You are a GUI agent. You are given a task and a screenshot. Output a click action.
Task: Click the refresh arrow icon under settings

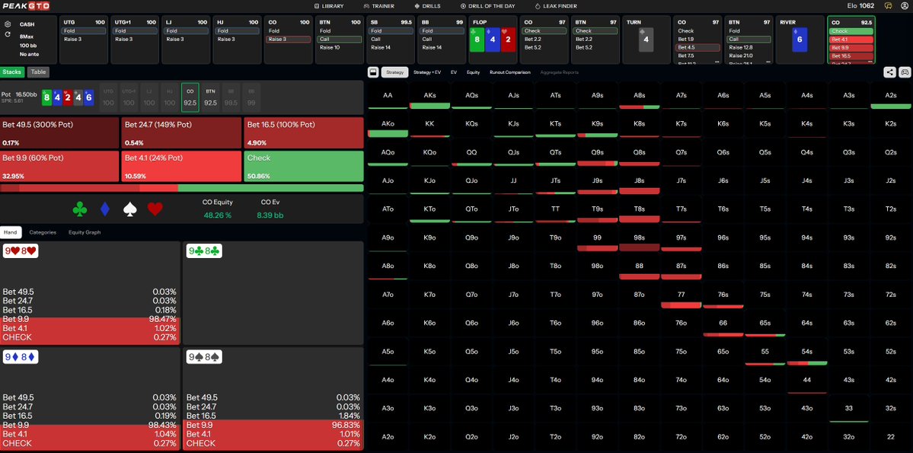(x=8, y=34)
